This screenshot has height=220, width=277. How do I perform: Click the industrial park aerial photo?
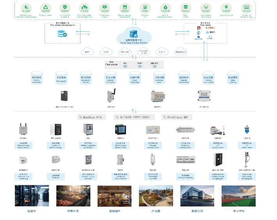click(x=156, y=196)
